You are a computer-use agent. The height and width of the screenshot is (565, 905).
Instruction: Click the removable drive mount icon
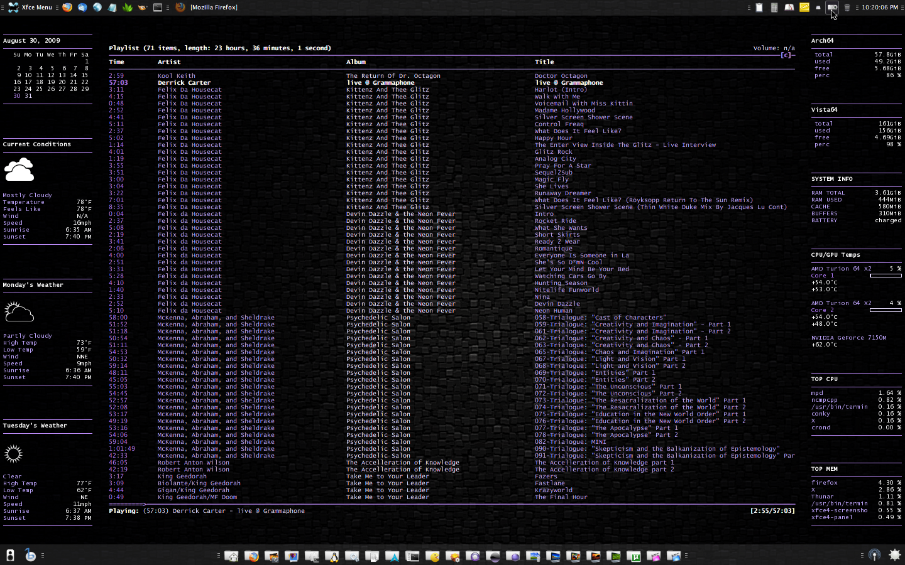pos(818,8)
